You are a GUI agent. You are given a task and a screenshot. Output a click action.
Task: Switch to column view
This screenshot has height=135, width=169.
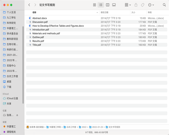coord(107,5)
